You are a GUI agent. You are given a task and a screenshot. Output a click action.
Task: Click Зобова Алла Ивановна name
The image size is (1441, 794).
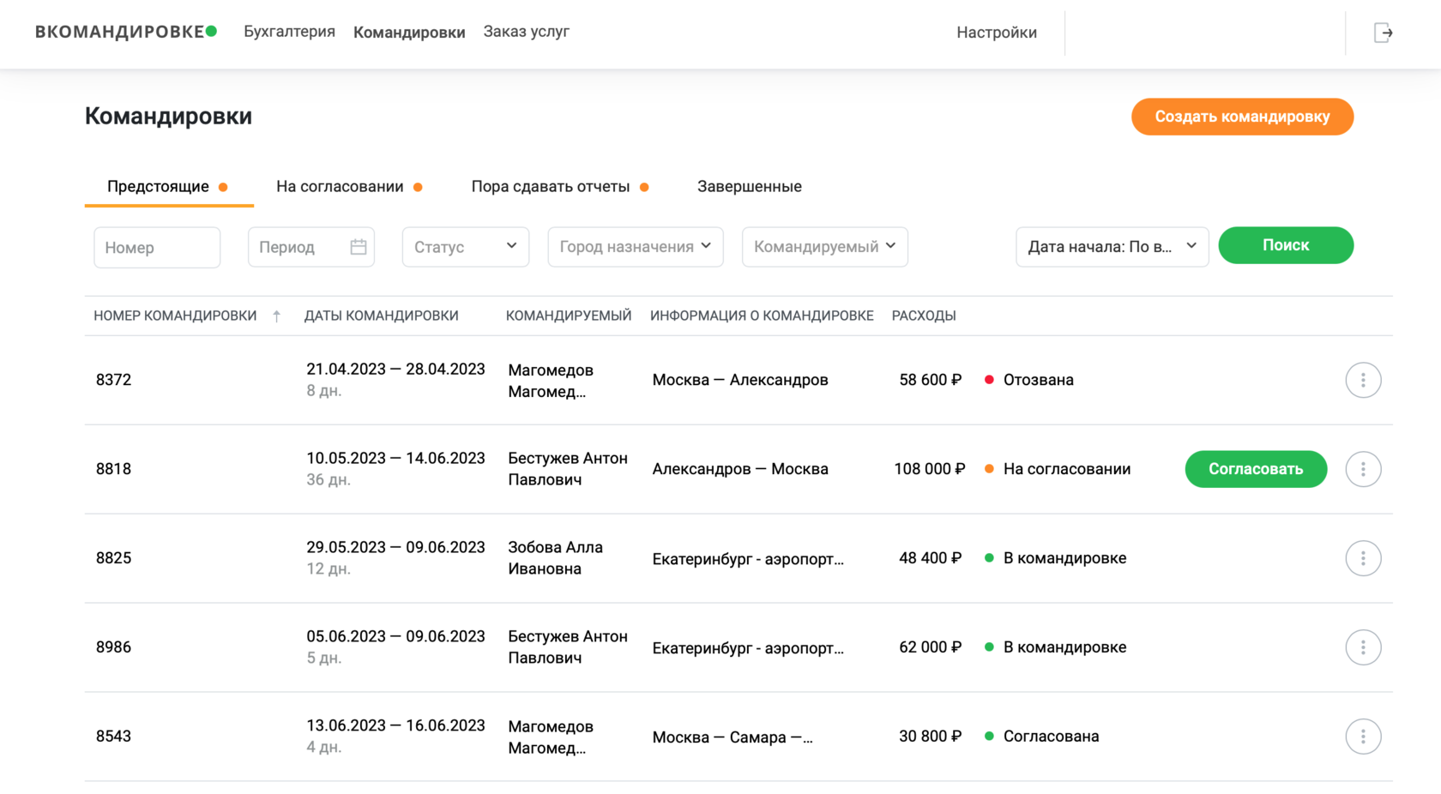pyautogui.click(x=555, y=558)
